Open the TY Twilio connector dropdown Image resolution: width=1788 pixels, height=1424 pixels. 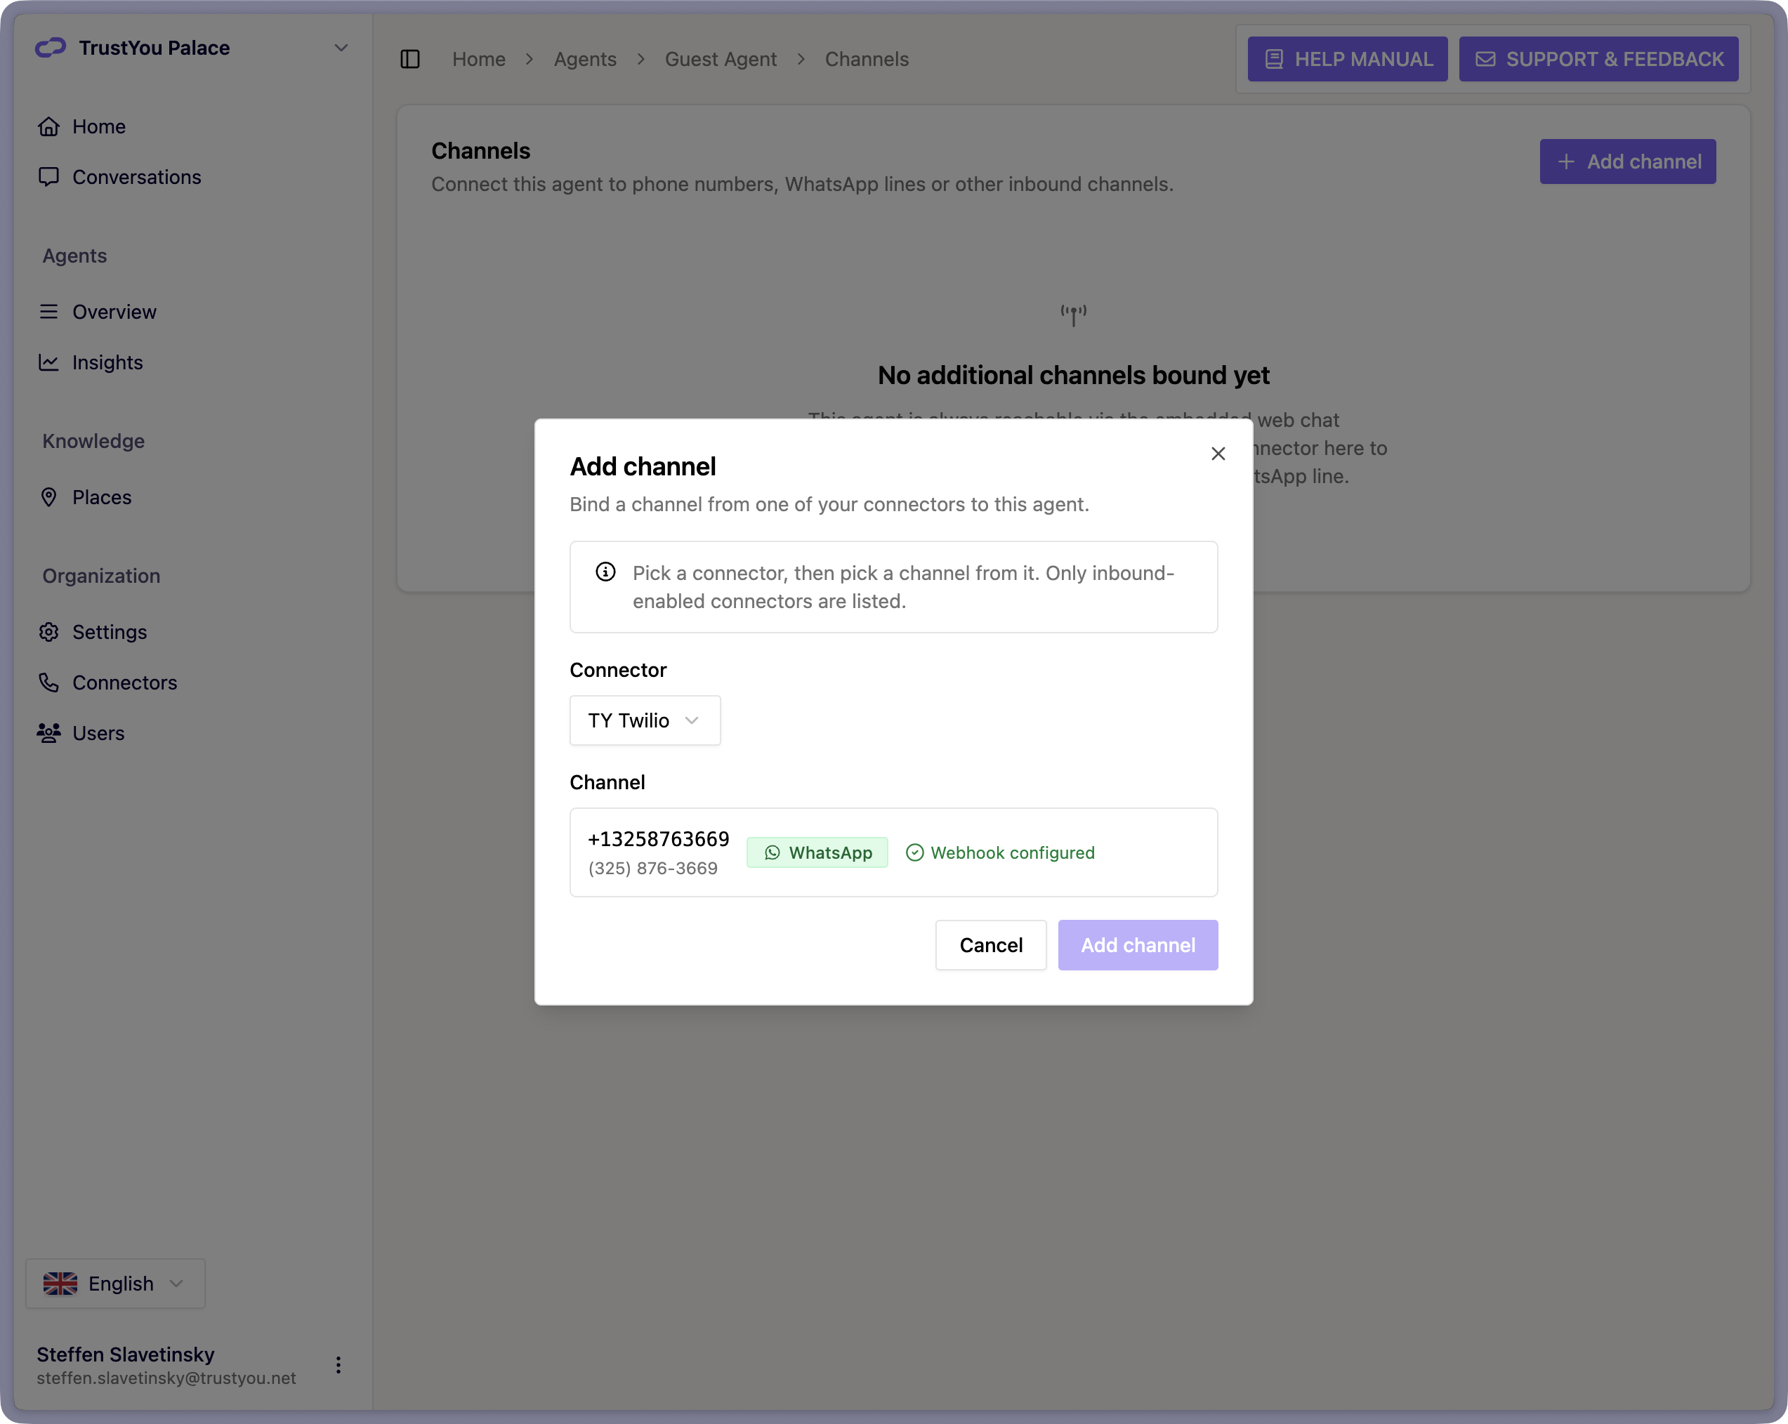coord(645,720)
